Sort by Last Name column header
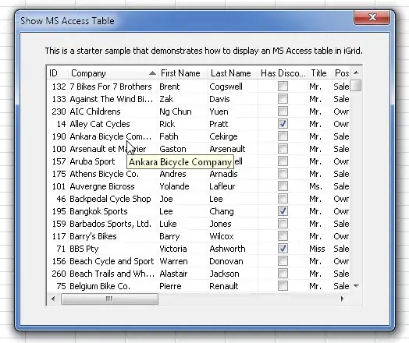Image resolution: width=409 pixels, height=343 pixels. (233, 73)
